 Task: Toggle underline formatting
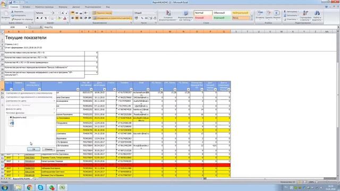[x=46, y=18]
